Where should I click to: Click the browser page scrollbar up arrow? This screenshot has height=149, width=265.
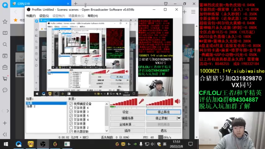click(196, 26)
